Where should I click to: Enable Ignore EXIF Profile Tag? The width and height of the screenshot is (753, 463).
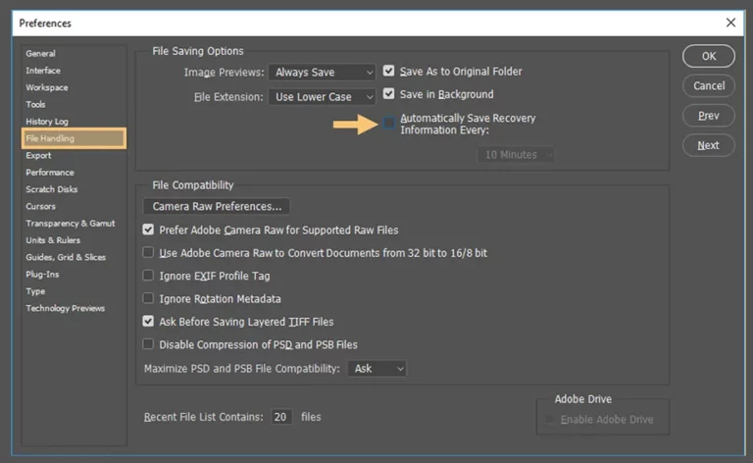[x=148, y=276]
